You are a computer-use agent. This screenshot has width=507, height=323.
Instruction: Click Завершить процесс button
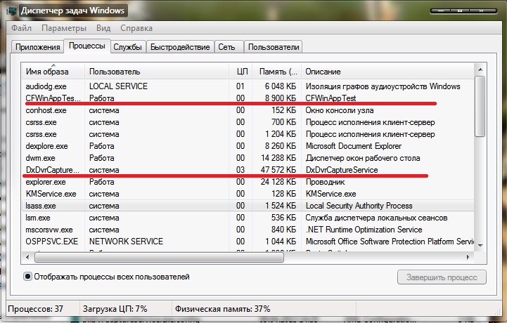442,277
